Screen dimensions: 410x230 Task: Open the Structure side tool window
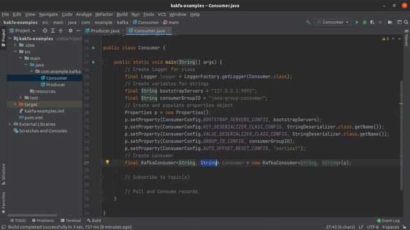(3, 174)
